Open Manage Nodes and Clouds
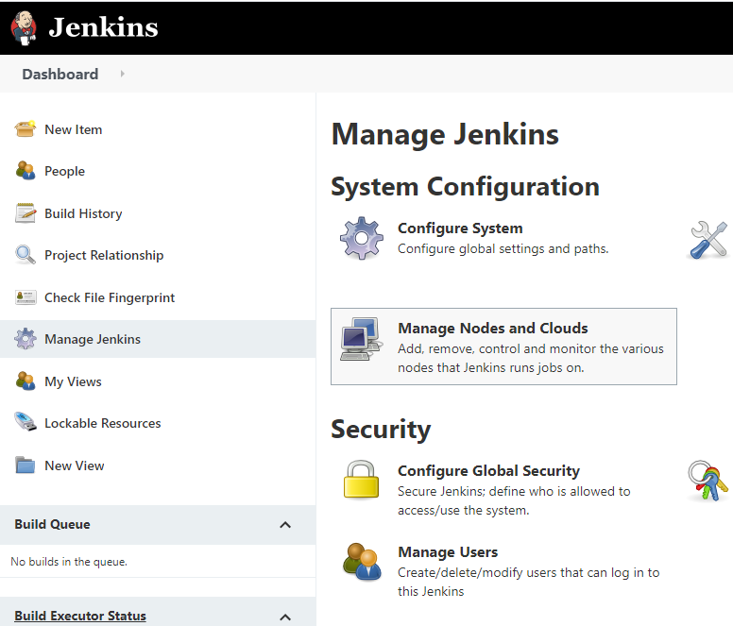Screen dimensions: 733x626 493,328
